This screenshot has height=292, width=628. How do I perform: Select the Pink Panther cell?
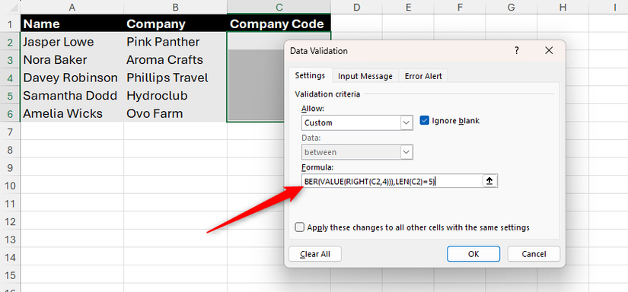pos(175,42)
